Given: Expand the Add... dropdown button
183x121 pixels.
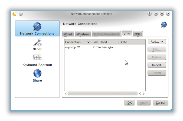Looking at the screenshot, I should [157, 42].
